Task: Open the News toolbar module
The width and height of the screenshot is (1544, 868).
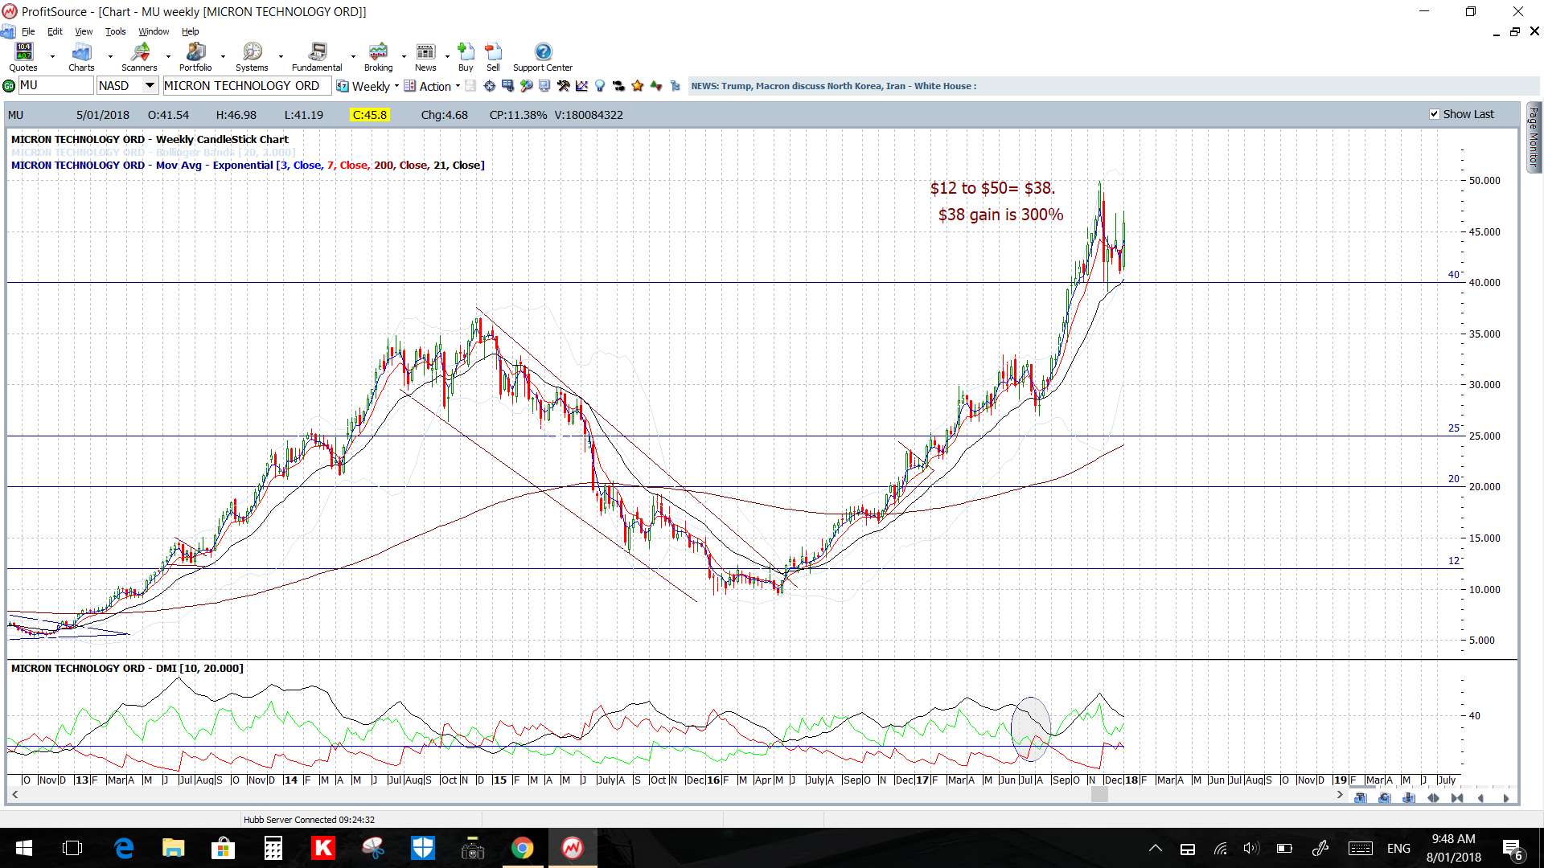Action: 425,57
